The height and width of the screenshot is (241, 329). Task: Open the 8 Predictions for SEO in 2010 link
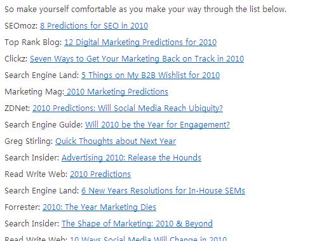94,26
